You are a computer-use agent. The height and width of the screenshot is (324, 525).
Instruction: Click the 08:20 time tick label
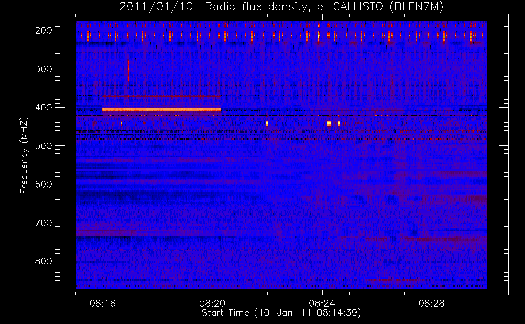pos(213,304)
